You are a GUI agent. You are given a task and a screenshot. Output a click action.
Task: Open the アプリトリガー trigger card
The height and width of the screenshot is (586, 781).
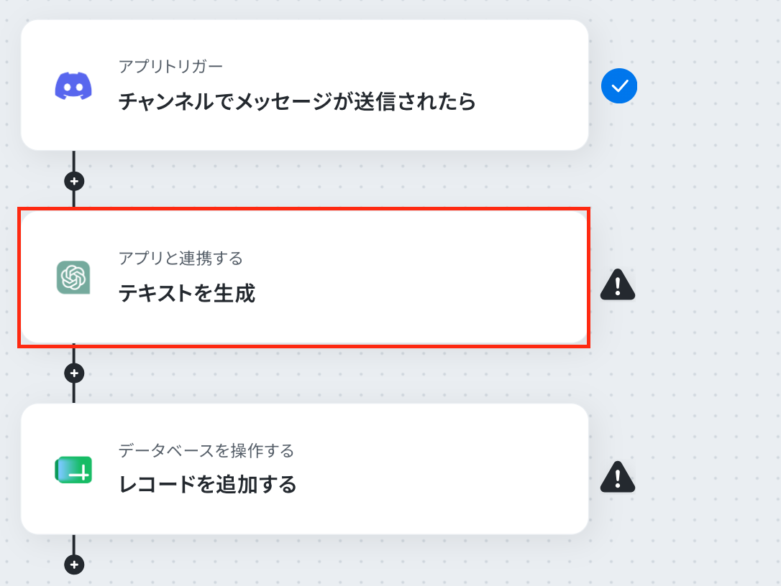[x=305, y=85]
